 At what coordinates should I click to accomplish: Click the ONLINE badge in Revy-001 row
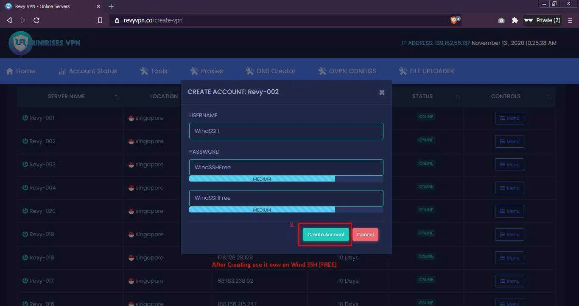[426, 117]
